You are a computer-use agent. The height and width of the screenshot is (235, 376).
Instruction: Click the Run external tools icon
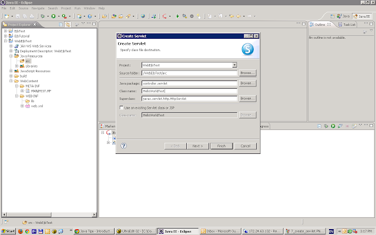tap(64, 16)
